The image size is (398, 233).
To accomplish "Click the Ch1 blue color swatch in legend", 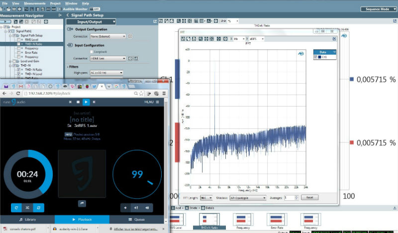I will click(x=319, y=57).
